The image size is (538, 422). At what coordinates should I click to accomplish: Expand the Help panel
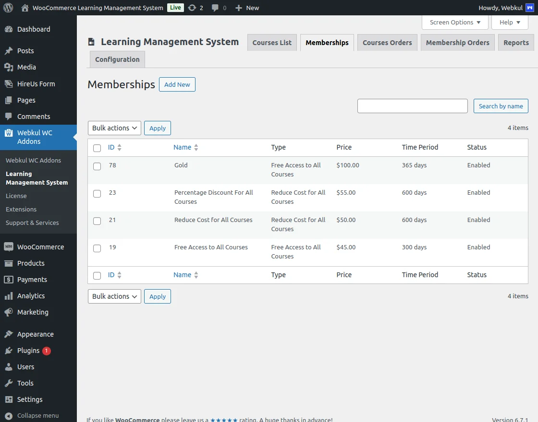510,22
